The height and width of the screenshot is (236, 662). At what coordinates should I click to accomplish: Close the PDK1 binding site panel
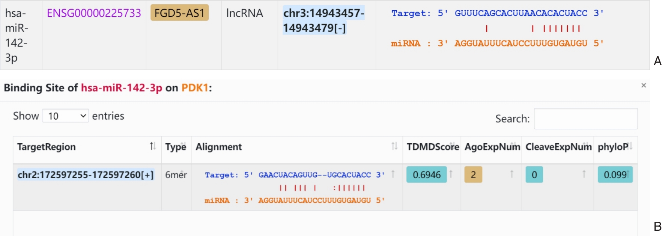coord(644,86)
